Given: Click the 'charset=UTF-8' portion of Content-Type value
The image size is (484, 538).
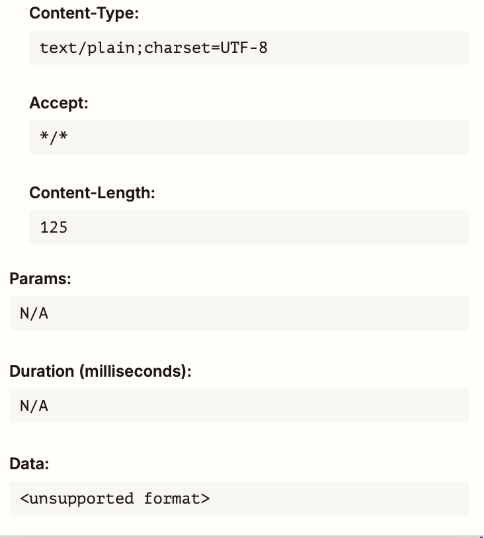Looking at the screenshot, I should click(206, 48).
